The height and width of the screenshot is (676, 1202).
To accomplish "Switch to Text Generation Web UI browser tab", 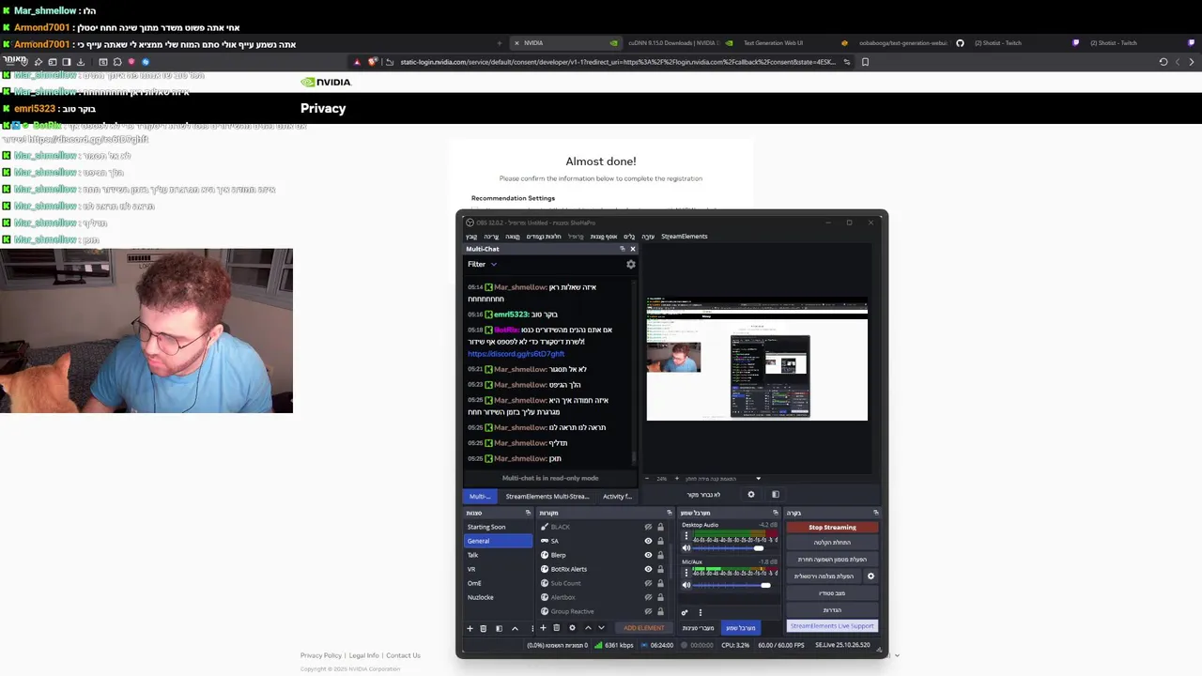I will point(774,43).
